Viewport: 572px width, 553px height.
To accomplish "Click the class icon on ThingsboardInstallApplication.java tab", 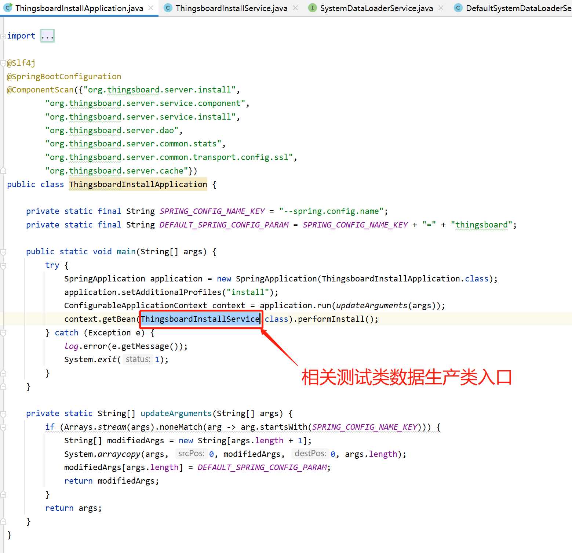I will click(8, 7).
